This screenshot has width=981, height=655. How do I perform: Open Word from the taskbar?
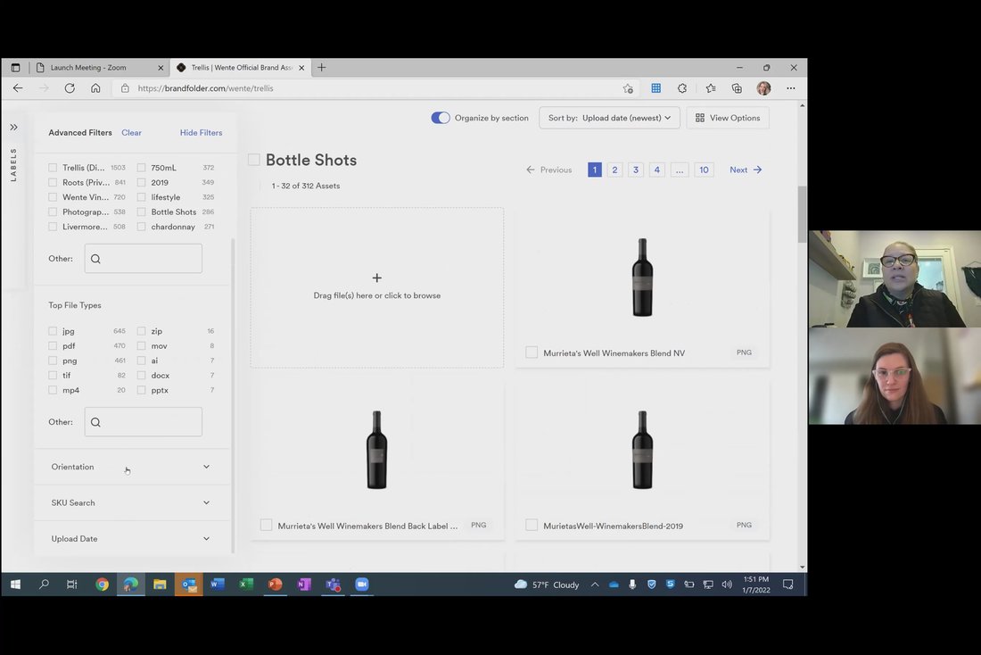(x=217, y=585)
